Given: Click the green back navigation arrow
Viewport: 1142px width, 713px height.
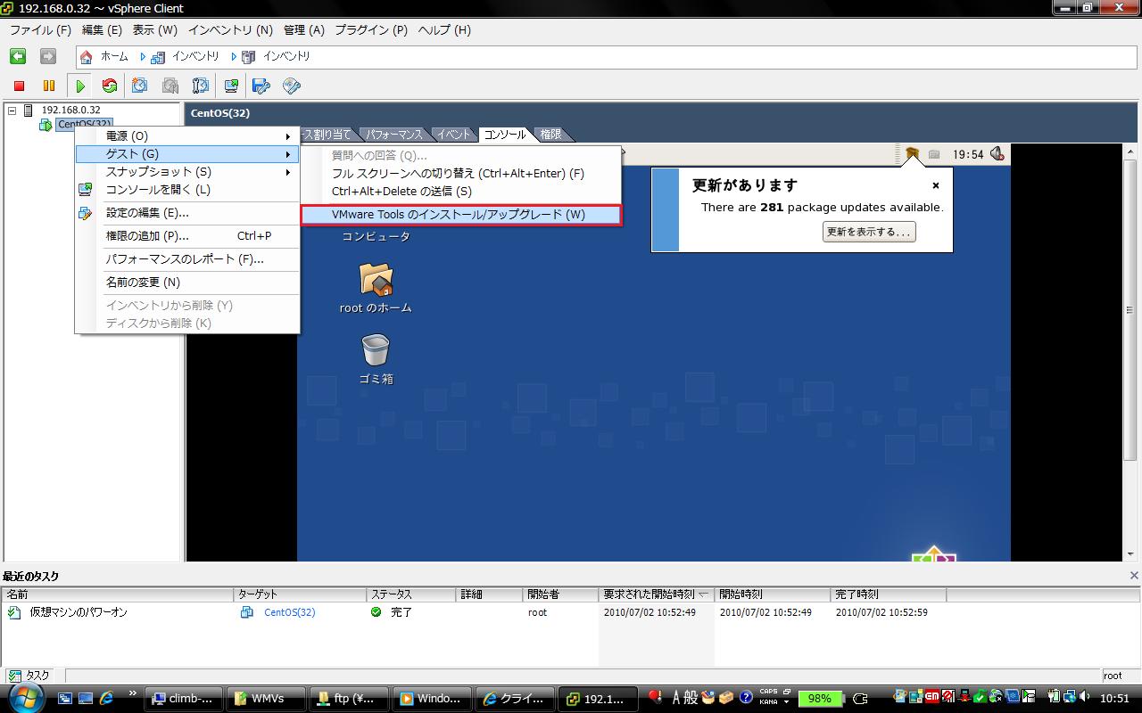Looking at the screenshot, I should [18, 56].
